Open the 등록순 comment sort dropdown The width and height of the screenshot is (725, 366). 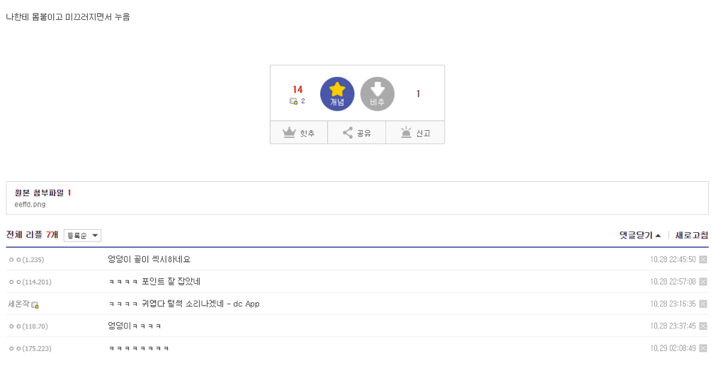click(83, 235)
